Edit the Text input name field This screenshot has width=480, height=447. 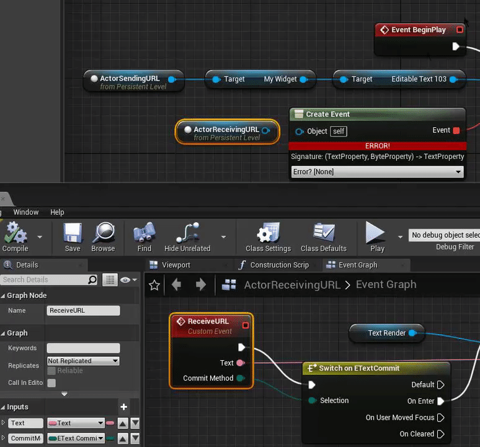[25, 423]
